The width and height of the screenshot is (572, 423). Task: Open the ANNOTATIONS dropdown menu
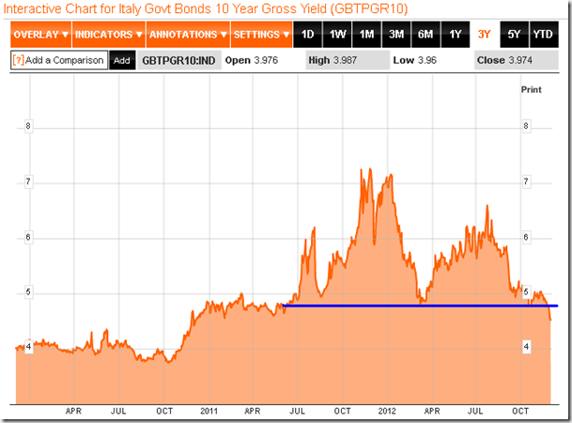click(186, 35)
